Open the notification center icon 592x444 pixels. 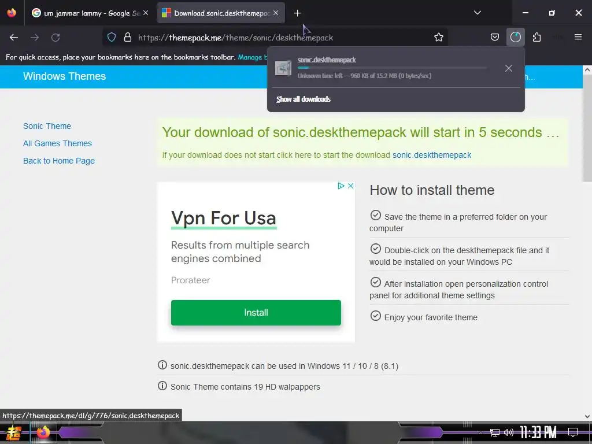click(573, 432)
